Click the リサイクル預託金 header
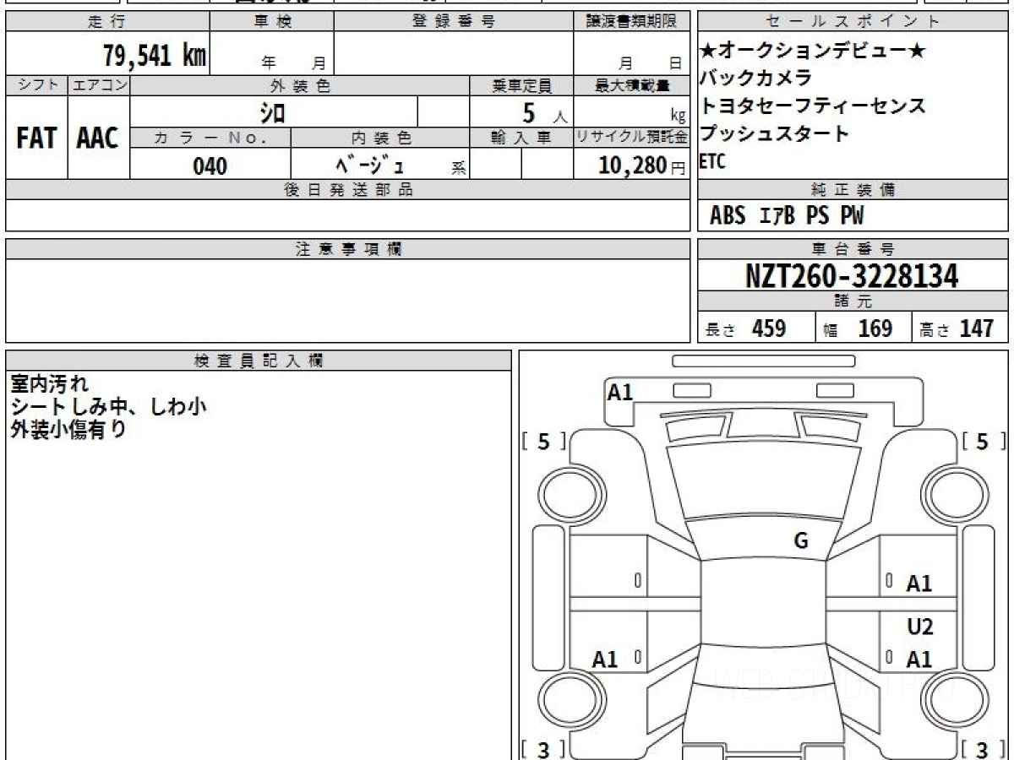This screenshot has width=1014, height=760. click(632, 138)
